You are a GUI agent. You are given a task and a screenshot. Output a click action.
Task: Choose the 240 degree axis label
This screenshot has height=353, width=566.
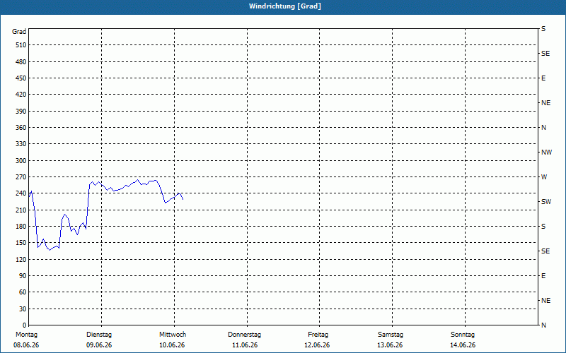[21, 193]
